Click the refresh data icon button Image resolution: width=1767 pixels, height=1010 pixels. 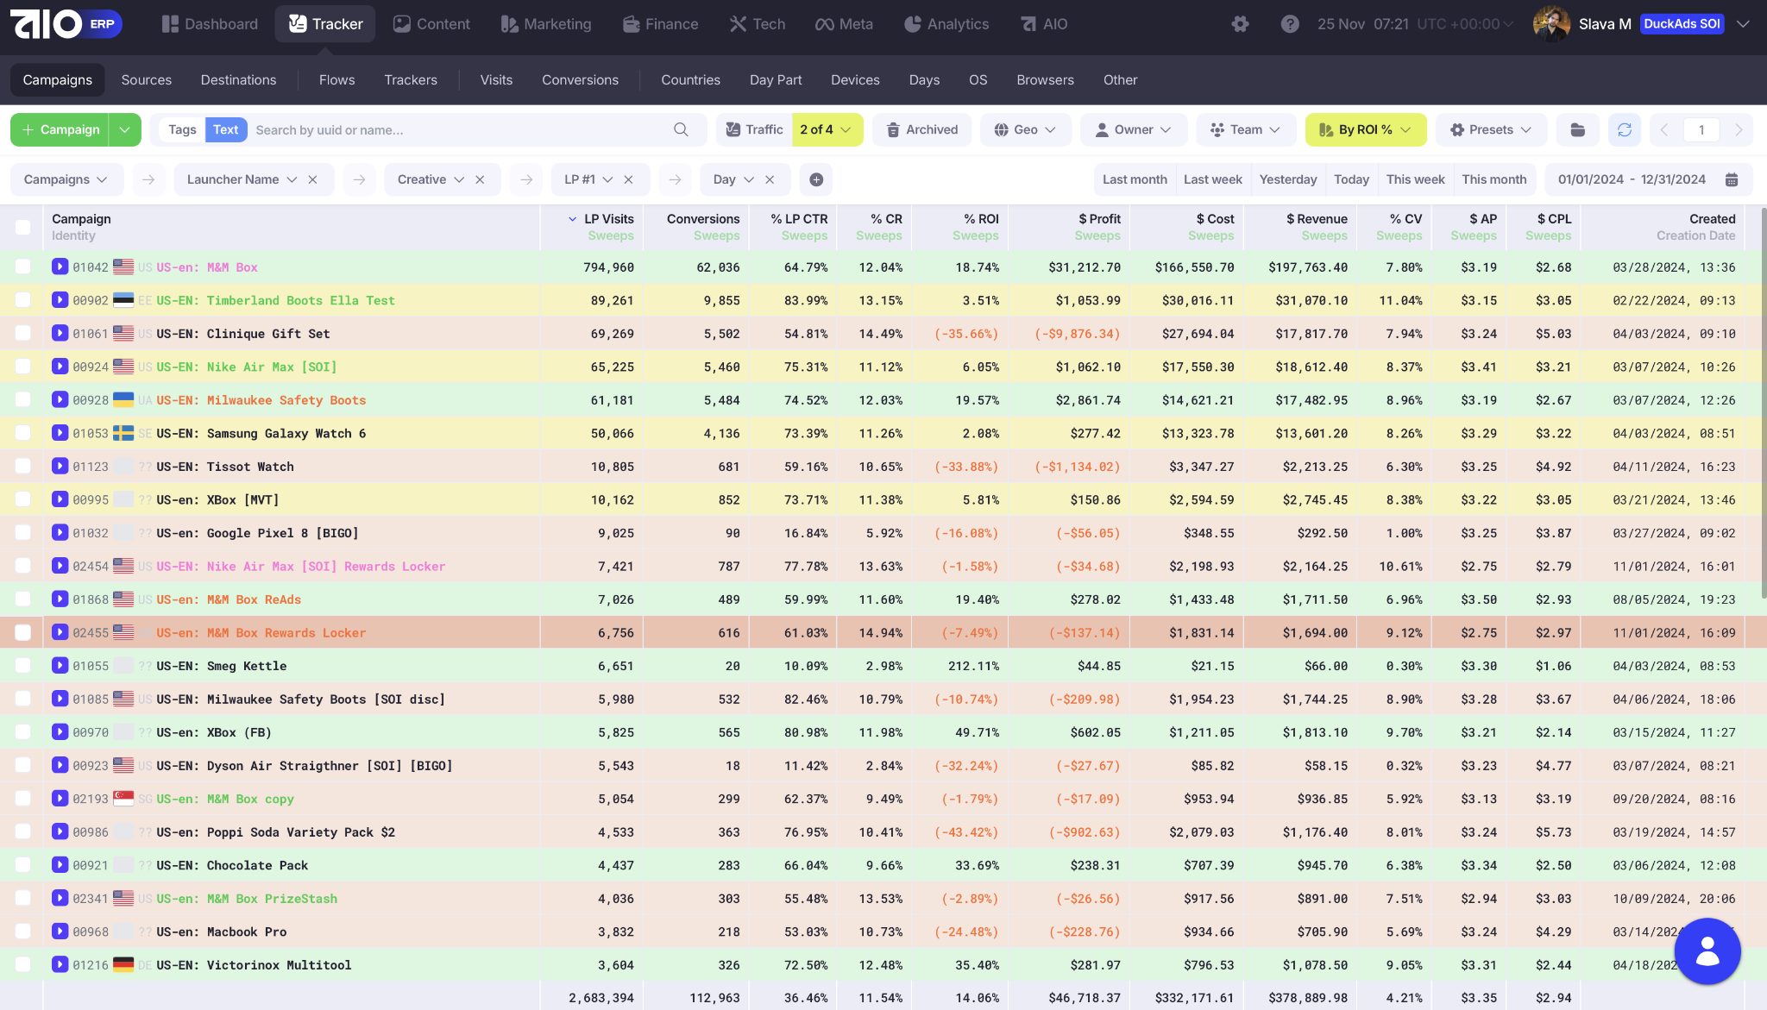tap(1625, 129)
